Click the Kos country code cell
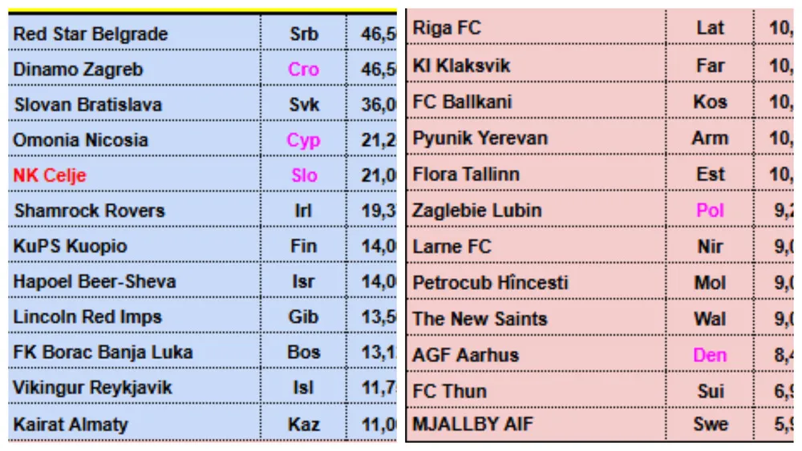The image size is (802, 451). point(710,102)
